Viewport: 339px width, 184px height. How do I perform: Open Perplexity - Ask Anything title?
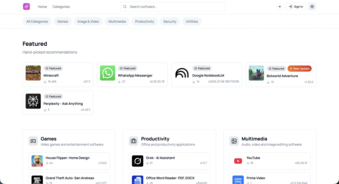click(x=63, y=104)
